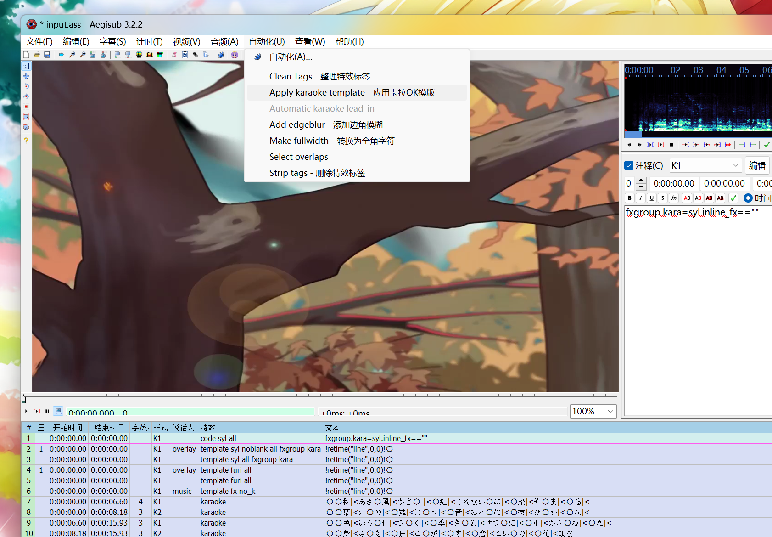Go to previous line in audio panel
The image size is (772, 537).
[629, 145]
